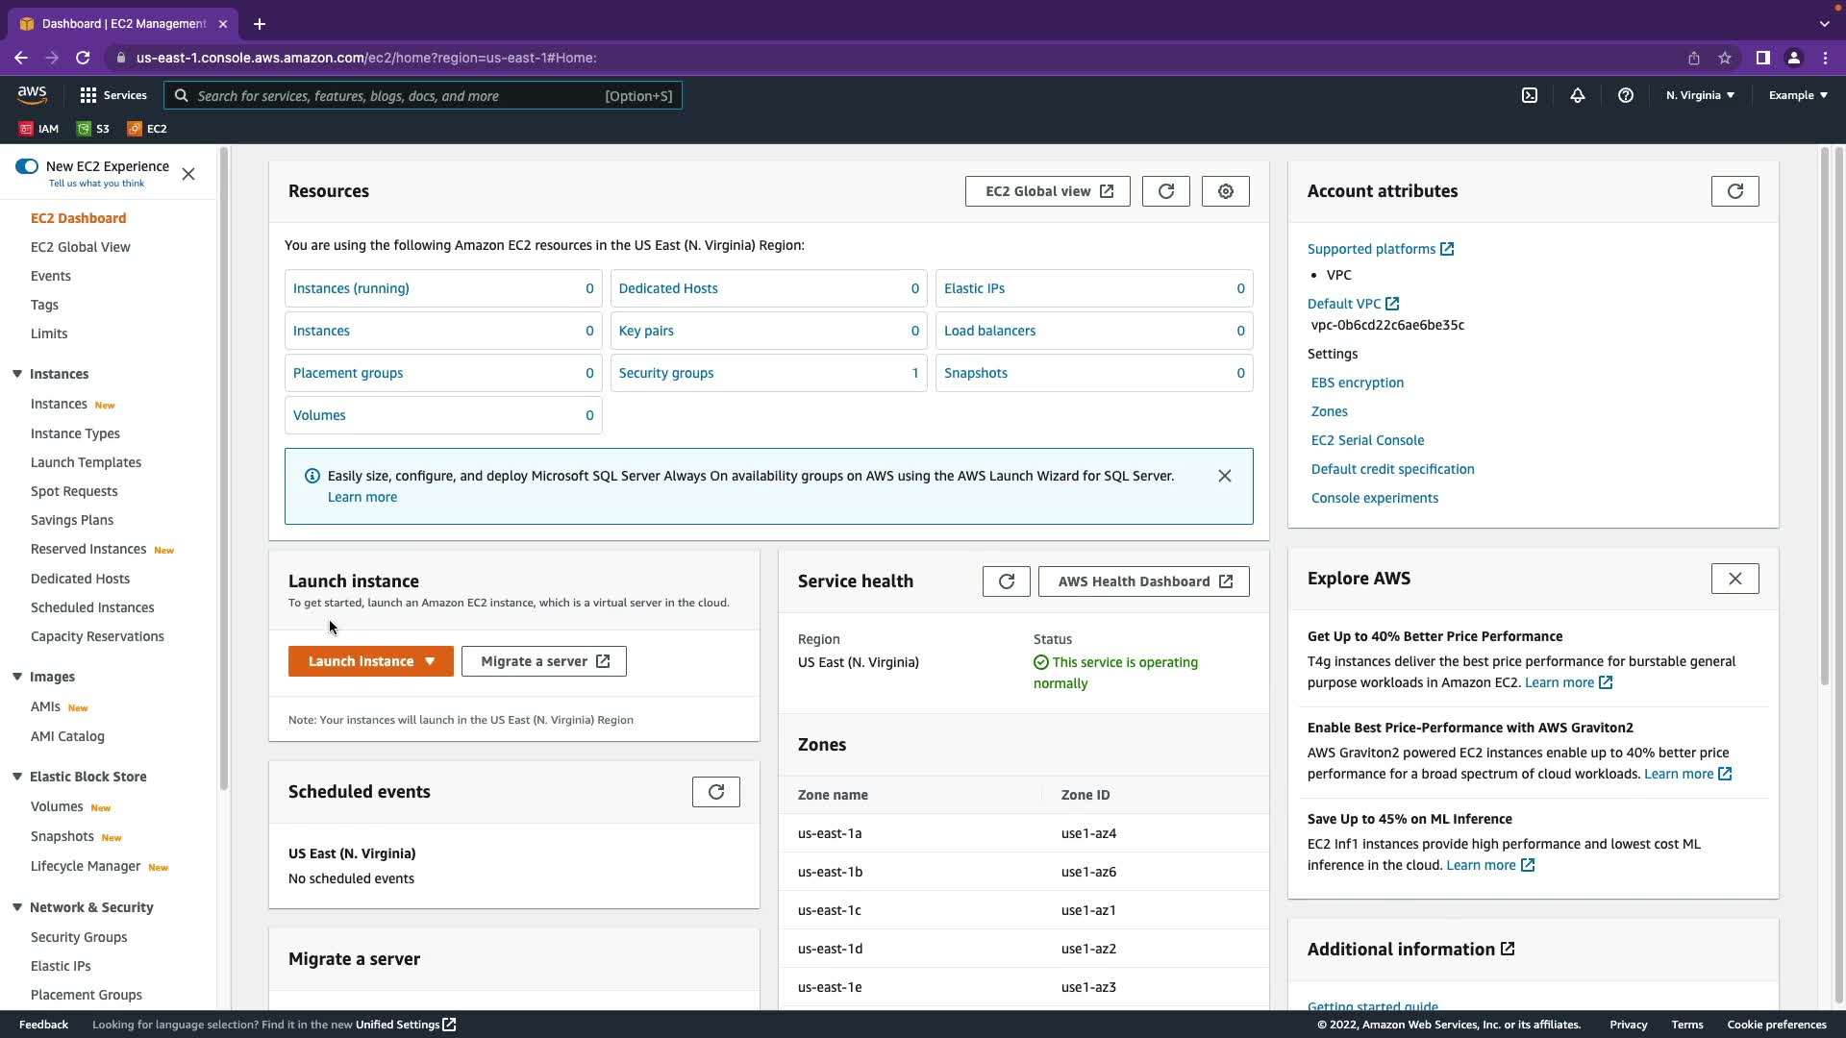Collapse the Elastic Block Store section
This screenshot has height=1038, width=1846.
tap(17, 777)
